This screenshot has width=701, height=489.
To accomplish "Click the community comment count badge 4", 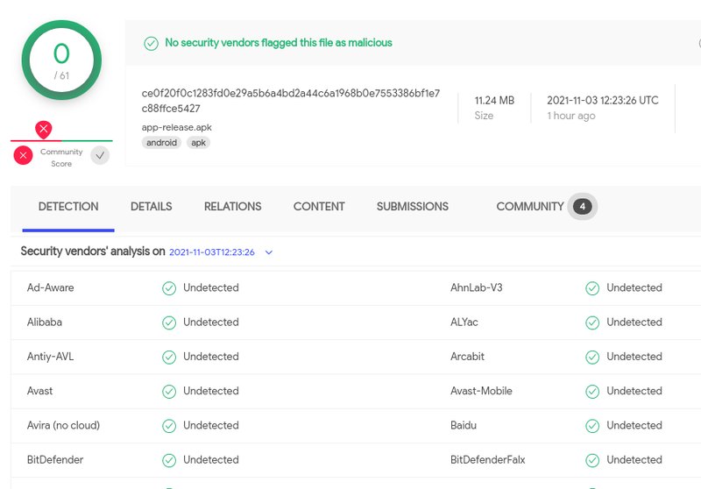I will (582, 207).
